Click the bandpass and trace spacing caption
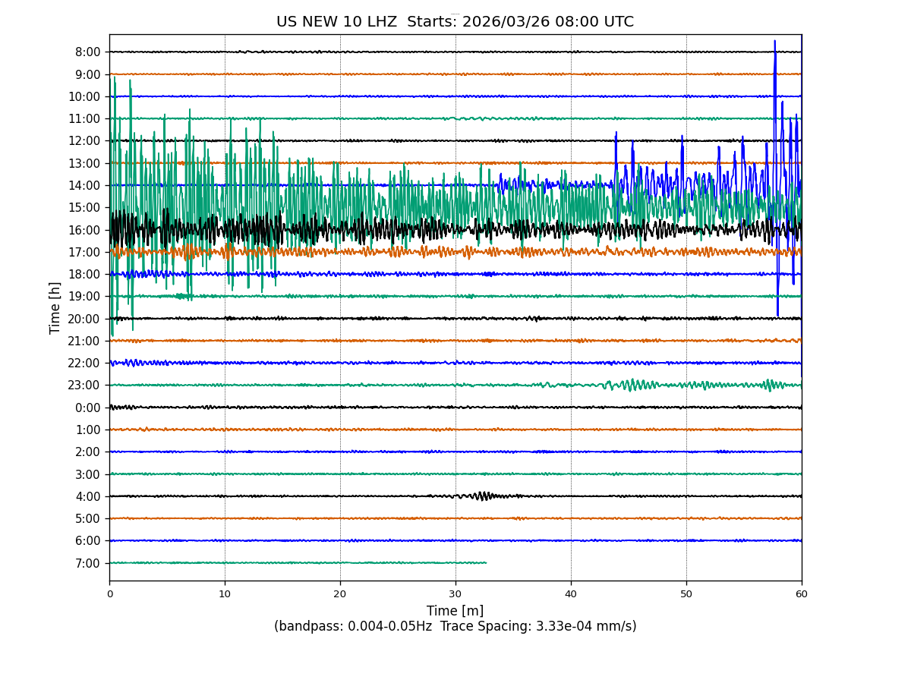Image resolution: width=911 pixels, height=683 pixels. (455, 626)
